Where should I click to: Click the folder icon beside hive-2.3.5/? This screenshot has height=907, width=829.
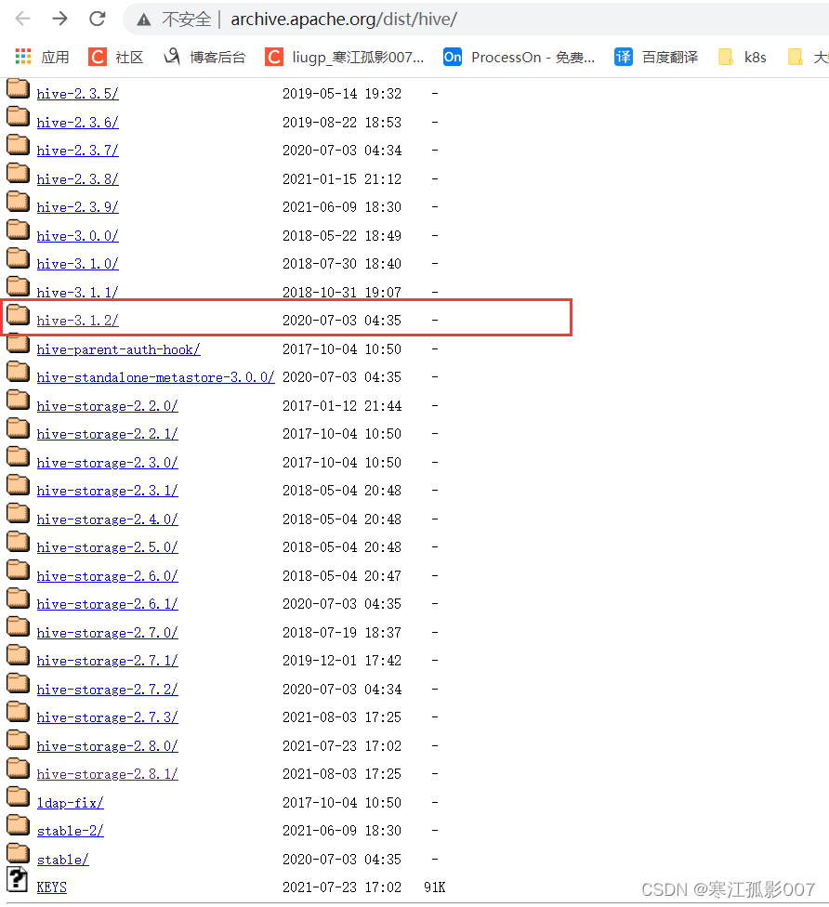click(18, 88)
